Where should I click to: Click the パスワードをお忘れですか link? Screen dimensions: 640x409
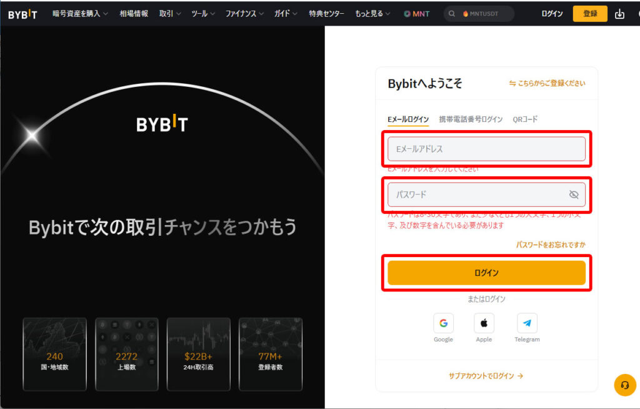551,245
